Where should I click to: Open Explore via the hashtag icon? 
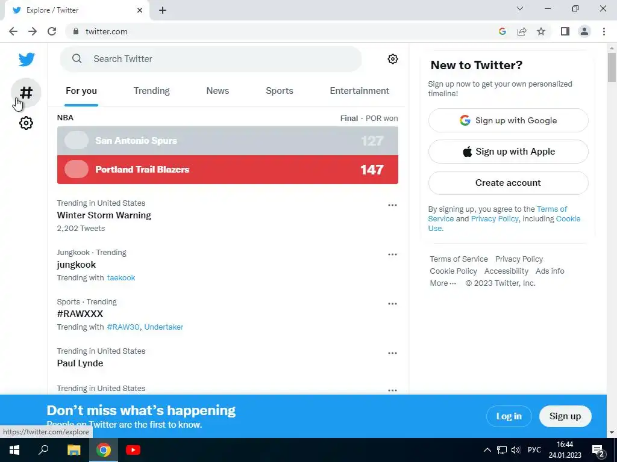click(26, 93)
